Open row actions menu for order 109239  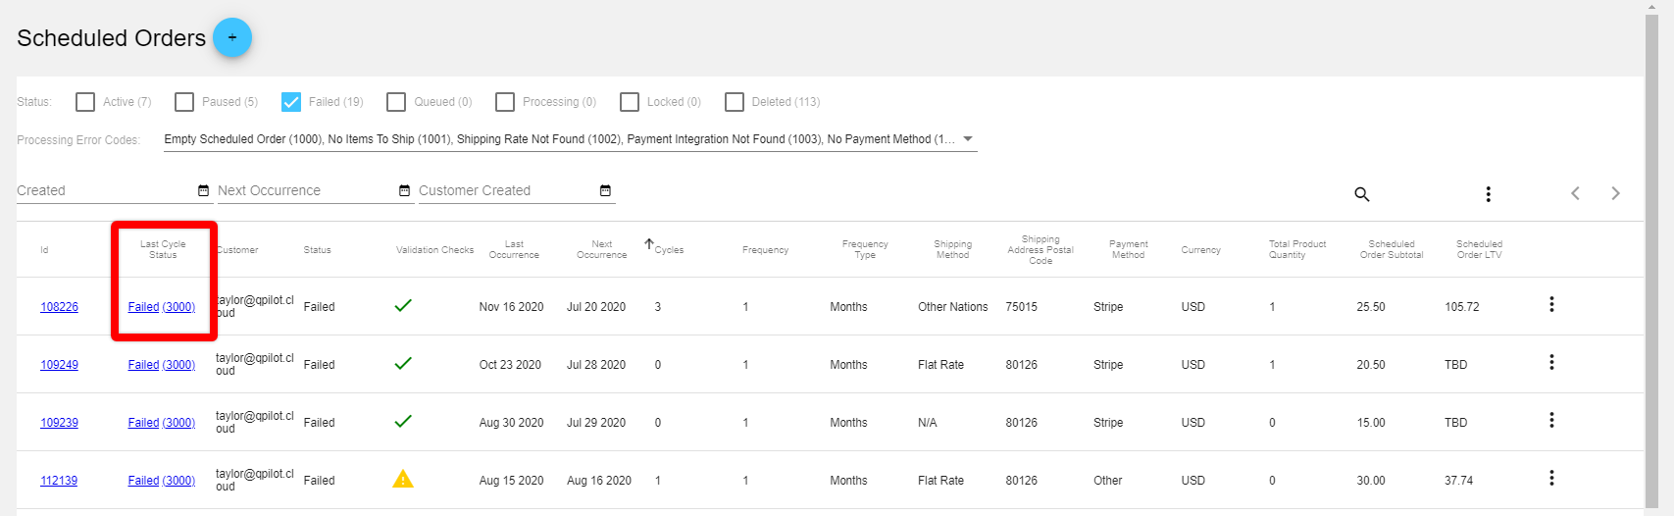1551,421
